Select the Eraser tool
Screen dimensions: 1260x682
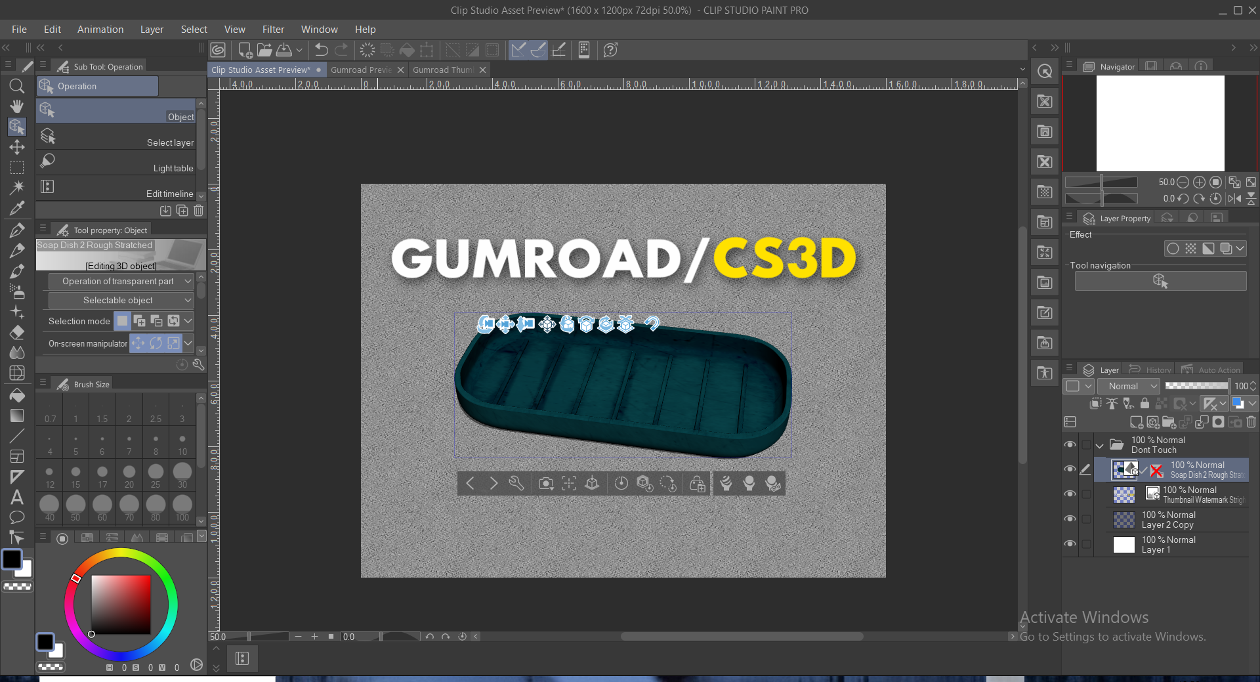coord(17,332)
